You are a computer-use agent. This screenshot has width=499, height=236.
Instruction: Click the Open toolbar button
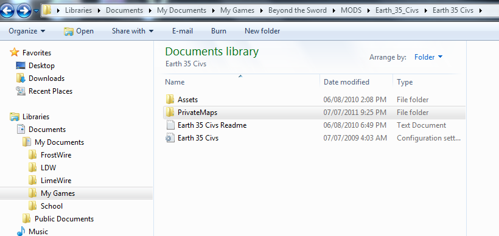79,31
